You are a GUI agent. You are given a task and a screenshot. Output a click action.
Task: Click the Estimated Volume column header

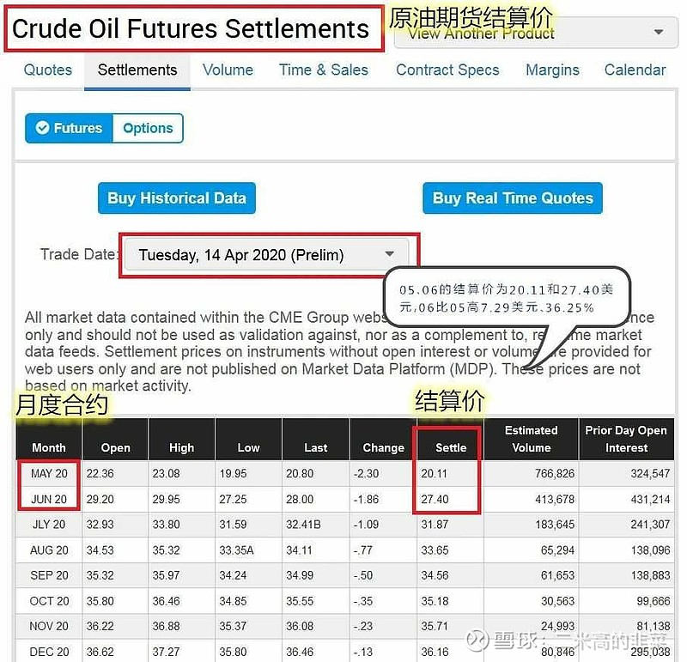coord(532,440)
